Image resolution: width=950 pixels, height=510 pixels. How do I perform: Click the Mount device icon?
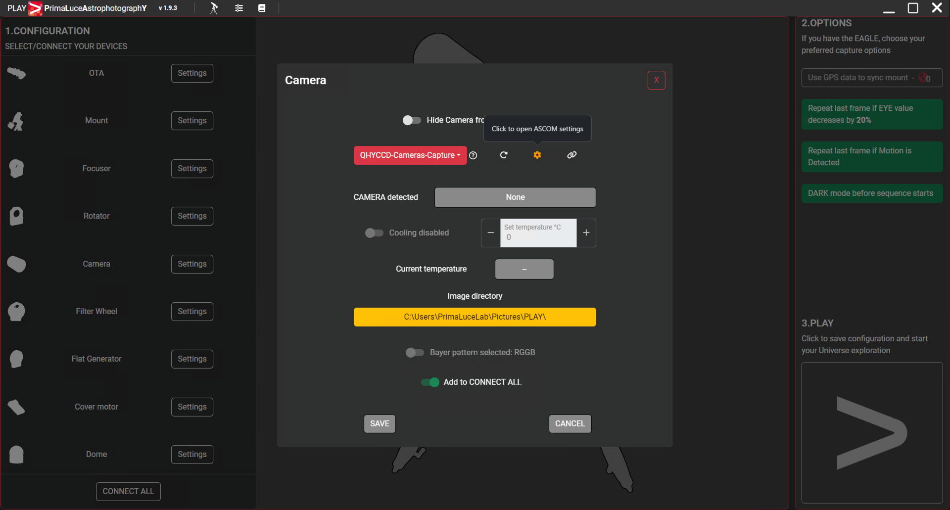[x=16, y=121]
